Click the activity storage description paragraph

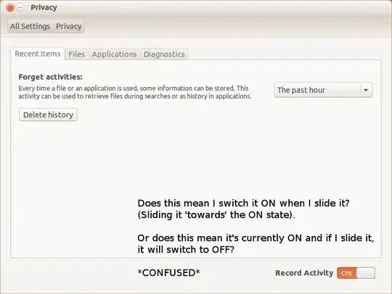pos(135,92)
